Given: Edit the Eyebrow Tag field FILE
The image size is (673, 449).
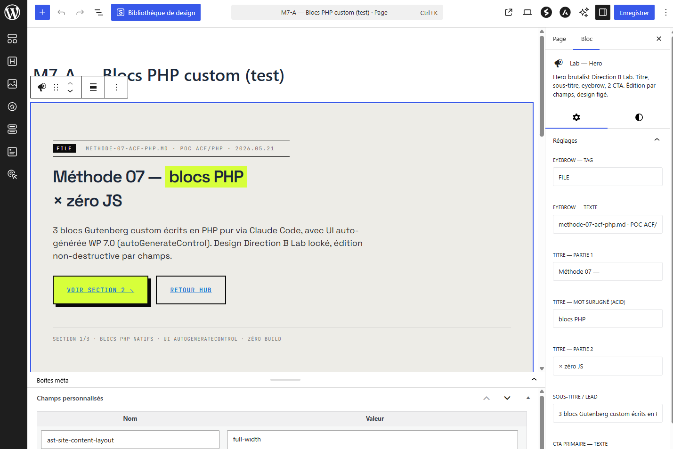Looking at the screenshot, I should pos(608,177).
